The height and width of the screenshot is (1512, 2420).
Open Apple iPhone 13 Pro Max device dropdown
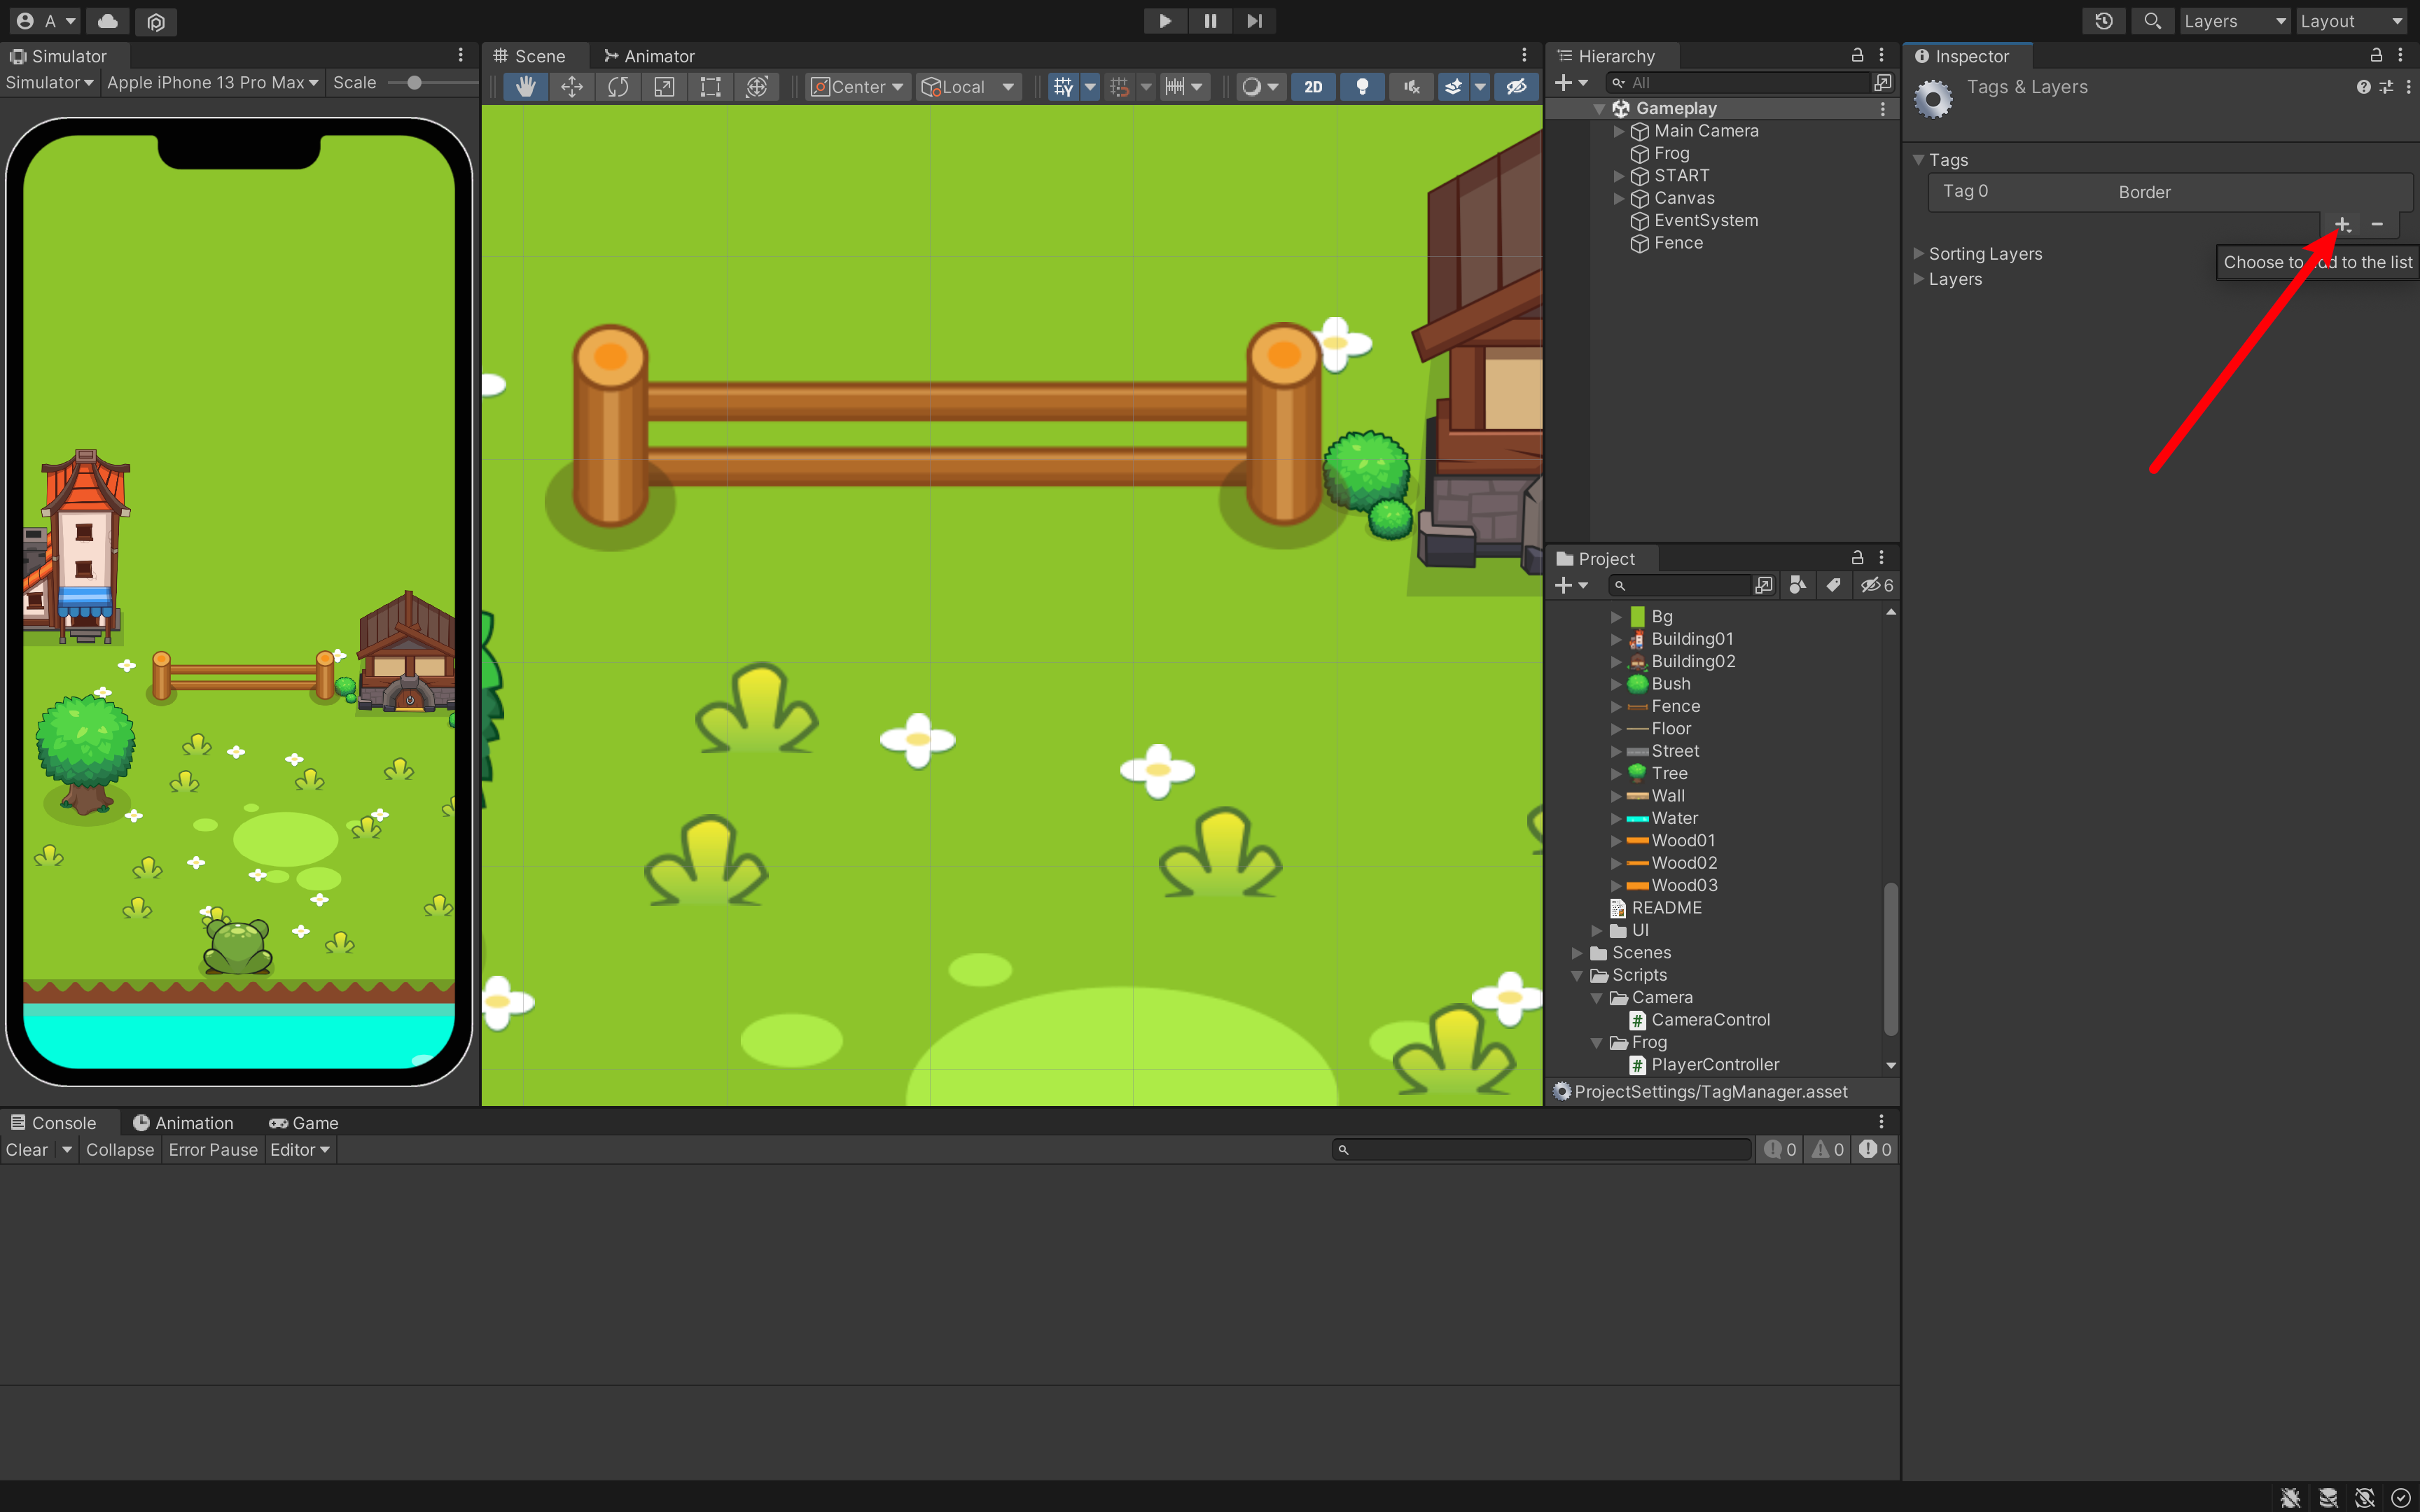(212, 83)
